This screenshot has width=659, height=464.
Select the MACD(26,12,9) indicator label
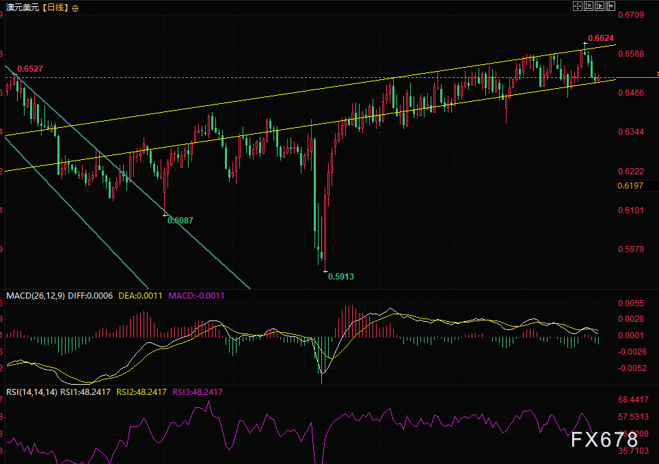(x=36, y=296)
